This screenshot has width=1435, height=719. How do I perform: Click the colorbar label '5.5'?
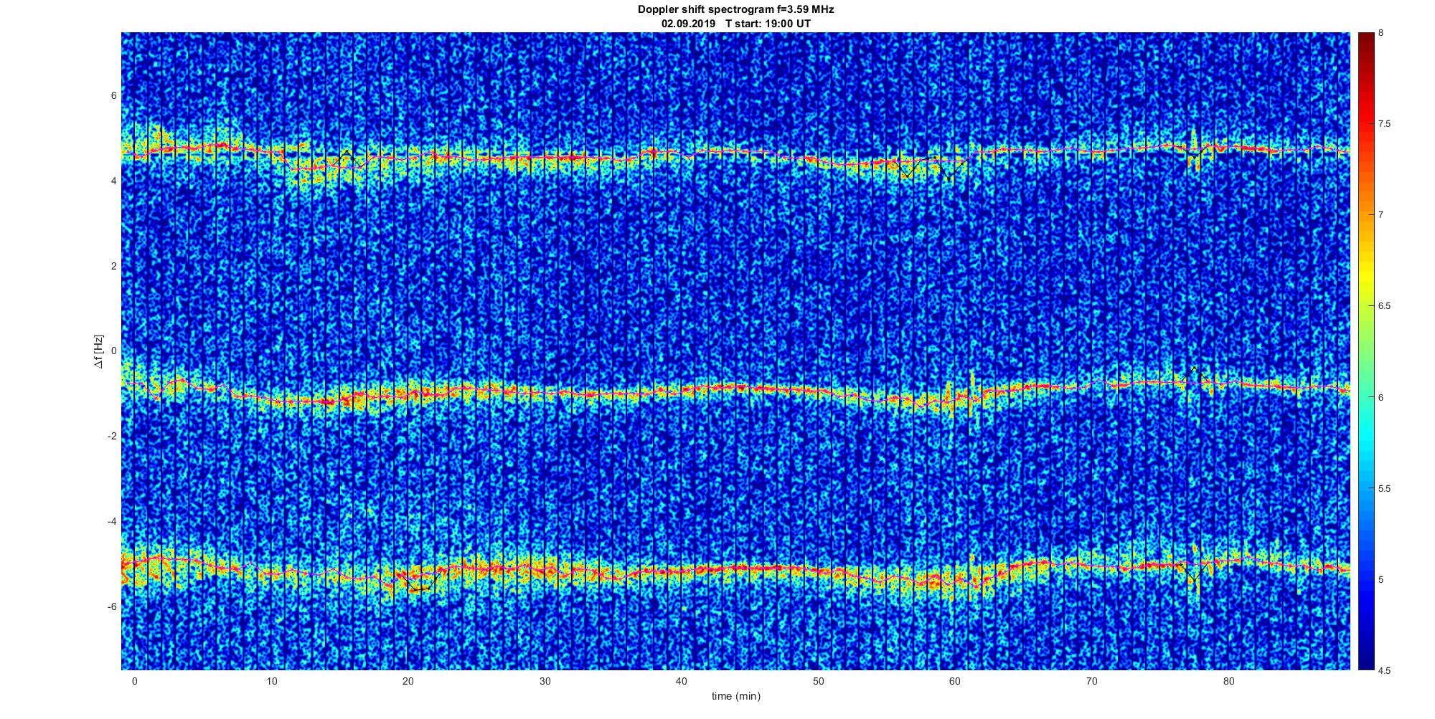1384,488
